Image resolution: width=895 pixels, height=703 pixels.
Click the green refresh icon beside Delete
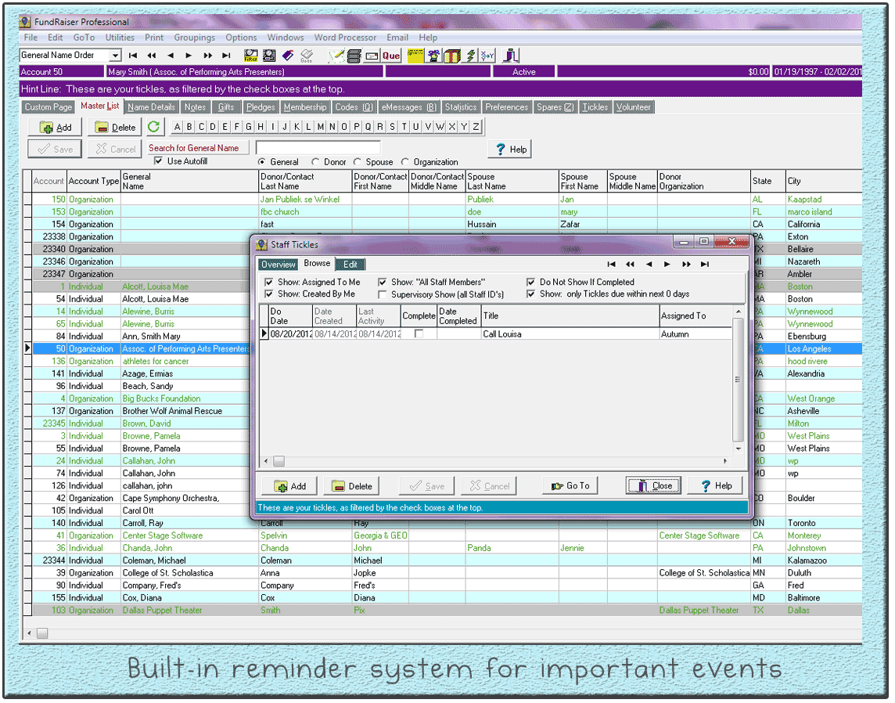pyautogui.click(x=154, y=127)
